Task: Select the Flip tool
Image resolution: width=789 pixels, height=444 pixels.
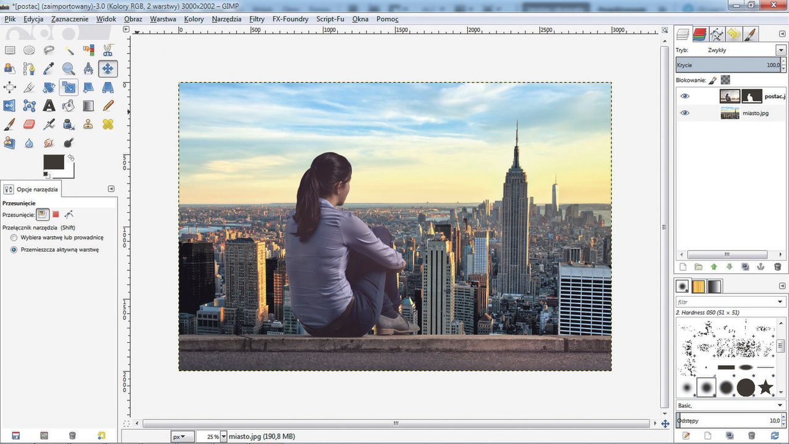Action: pyautogui.click(x=10, y=106)
